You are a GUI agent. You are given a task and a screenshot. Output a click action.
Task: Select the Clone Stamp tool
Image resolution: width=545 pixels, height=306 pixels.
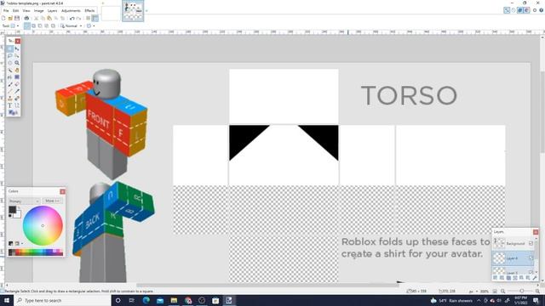[10, 99]
